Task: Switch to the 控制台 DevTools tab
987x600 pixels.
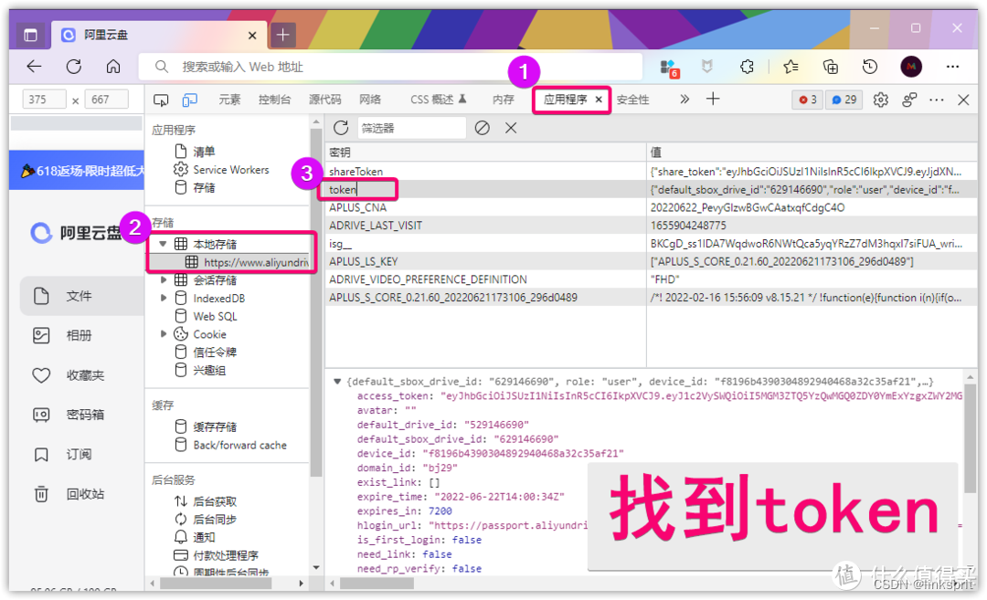Action: point(274,100)
